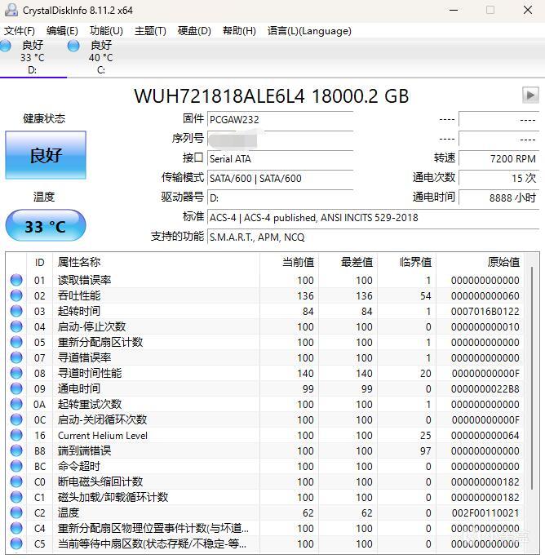Select the C: drive tab at 40 °C

101,57
